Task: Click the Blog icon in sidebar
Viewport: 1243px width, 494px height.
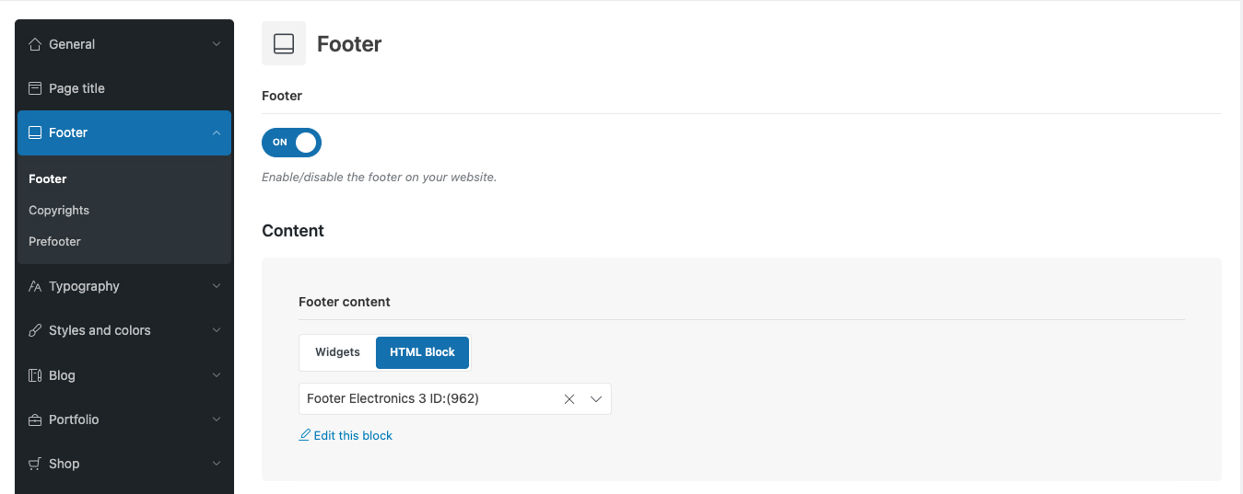Action: pyautogui.click(x=35, y=375)
